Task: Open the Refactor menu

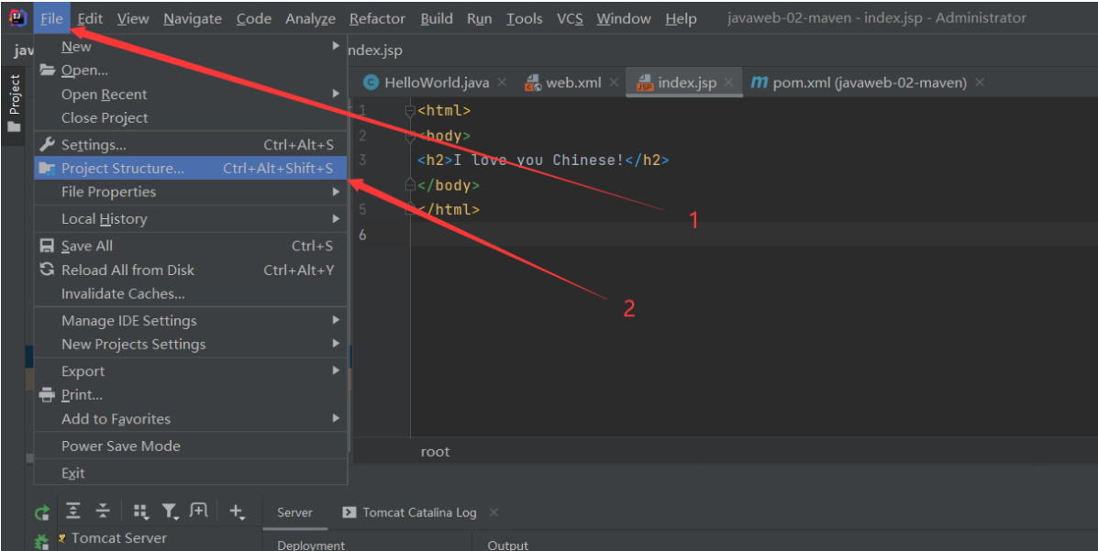Action: (377, 19)
